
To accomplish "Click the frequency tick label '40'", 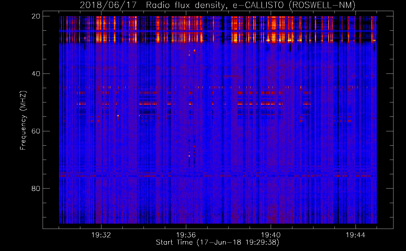I will 36,74.
